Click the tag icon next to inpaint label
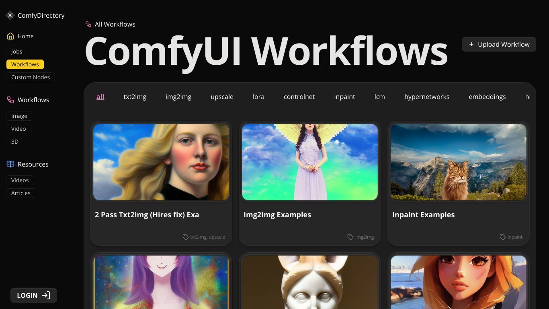 [503, 237]
